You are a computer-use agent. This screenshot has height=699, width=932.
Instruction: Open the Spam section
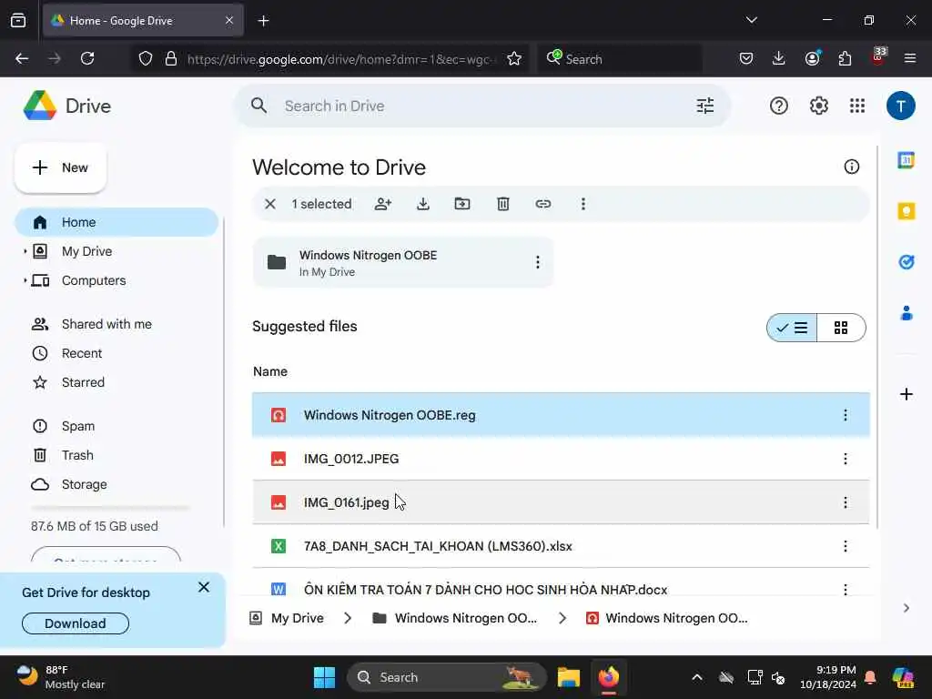pyautogui.click(x=116, y=426)
